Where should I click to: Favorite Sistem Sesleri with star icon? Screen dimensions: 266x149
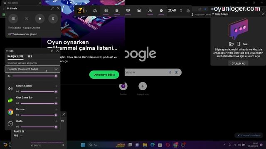tap(57, 86)
